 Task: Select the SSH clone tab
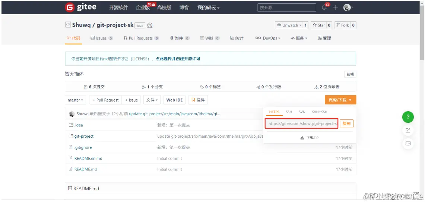tap(289, 112)
